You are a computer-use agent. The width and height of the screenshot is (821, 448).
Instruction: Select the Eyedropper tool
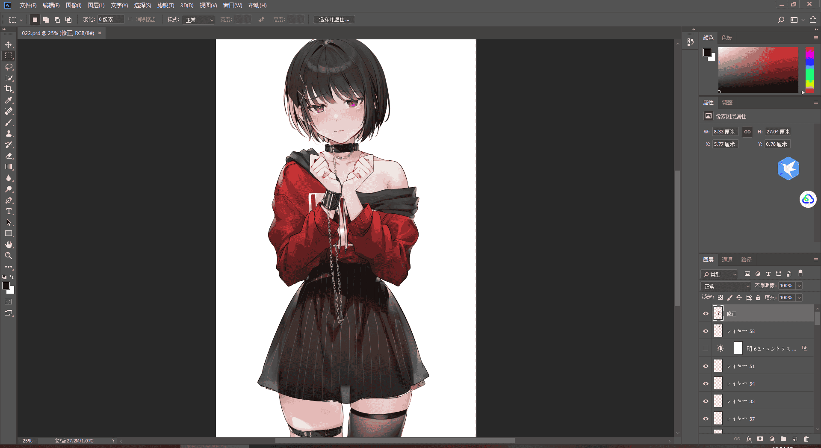tap(9, 100)
